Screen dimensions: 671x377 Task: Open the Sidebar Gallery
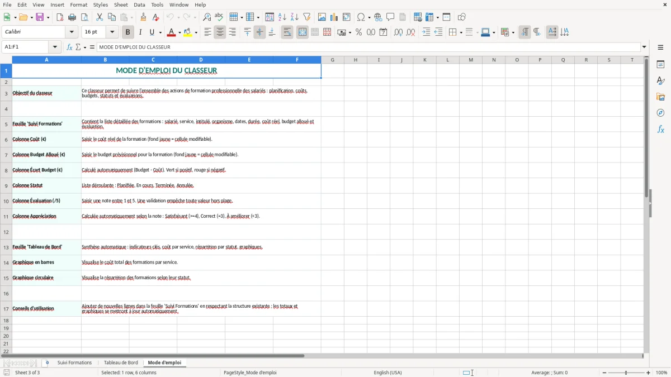coord(660,97)
